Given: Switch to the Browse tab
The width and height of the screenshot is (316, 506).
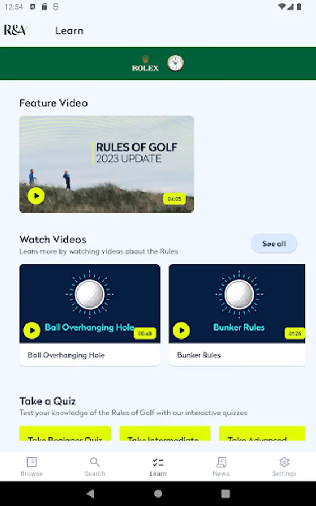Looking at the screenshot, I should tap(31, 466).
